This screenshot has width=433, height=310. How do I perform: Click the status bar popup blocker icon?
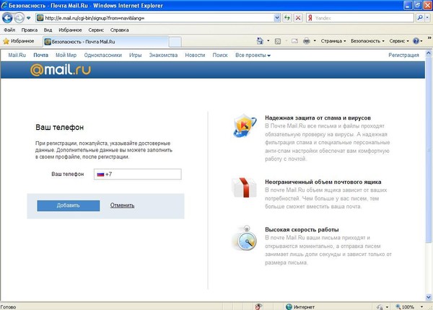259,306
